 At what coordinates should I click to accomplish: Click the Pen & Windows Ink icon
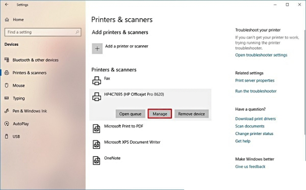[x=7, y=111]
